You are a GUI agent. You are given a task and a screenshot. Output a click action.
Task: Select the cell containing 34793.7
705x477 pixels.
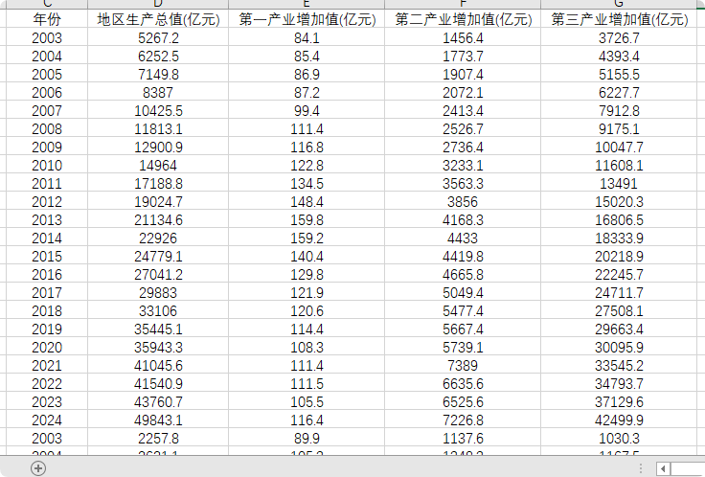(x=619, y=384)
